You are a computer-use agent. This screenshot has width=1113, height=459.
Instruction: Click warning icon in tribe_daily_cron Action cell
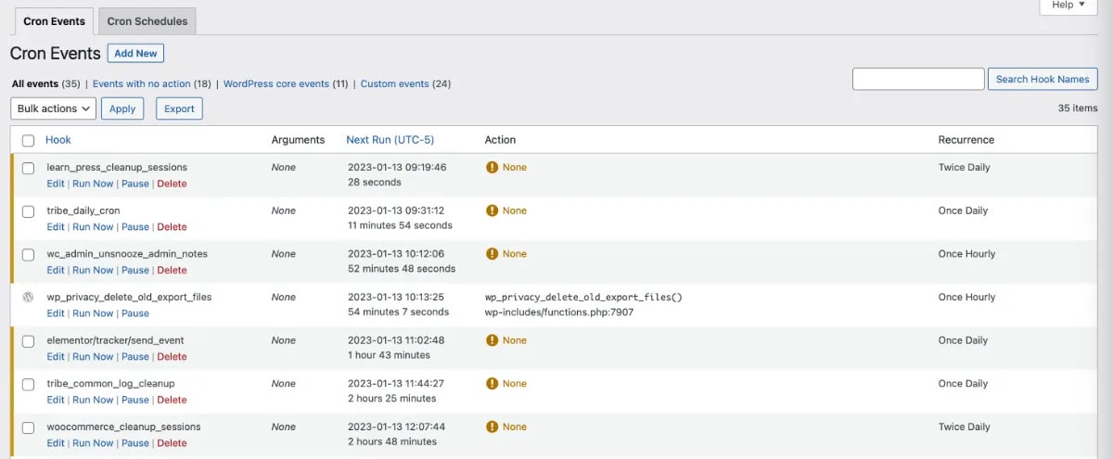click(x=492, y=210)
